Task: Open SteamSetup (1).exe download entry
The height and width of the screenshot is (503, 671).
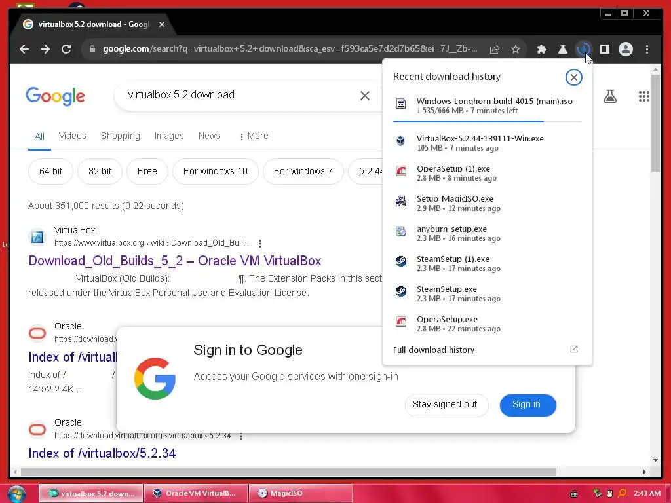Action: click(x=487, y=263)
